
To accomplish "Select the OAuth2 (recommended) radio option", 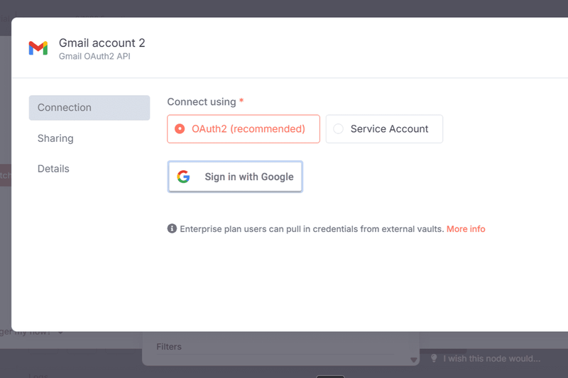I will click(180, 129).
